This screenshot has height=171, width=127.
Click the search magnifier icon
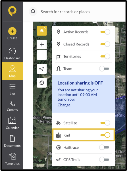(x=33, y=11)
